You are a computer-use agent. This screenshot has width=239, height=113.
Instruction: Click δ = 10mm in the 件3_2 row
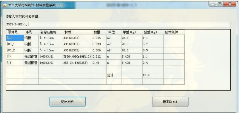(x=50, y=51)
